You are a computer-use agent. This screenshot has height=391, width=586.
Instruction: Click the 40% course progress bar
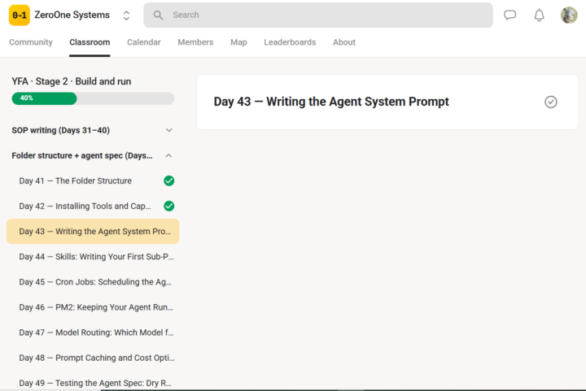click(93, 98)
